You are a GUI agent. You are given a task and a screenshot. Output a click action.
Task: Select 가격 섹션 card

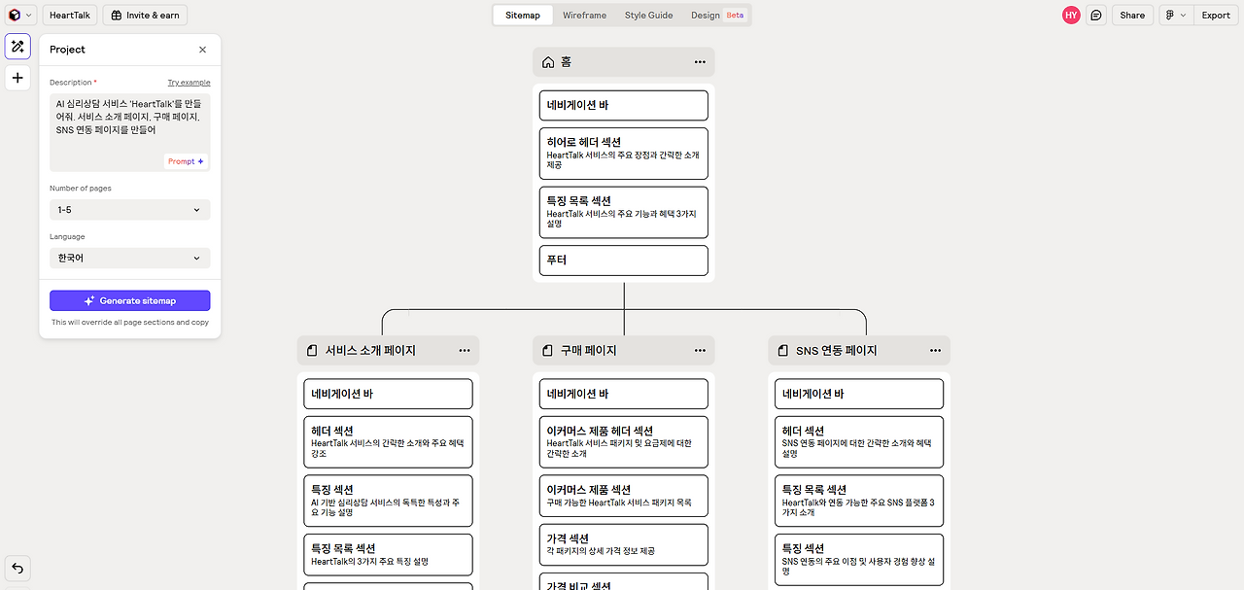point(624,544)
